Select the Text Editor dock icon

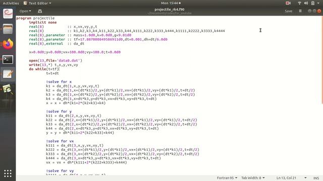[x=8, y=74]
